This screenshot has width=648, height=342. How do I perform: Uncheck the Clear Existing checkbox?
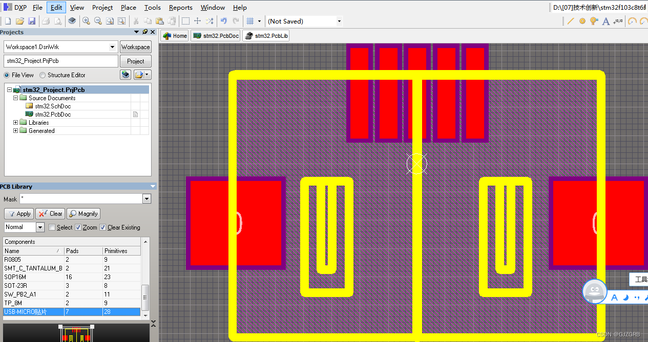click(x=102, y=227)
